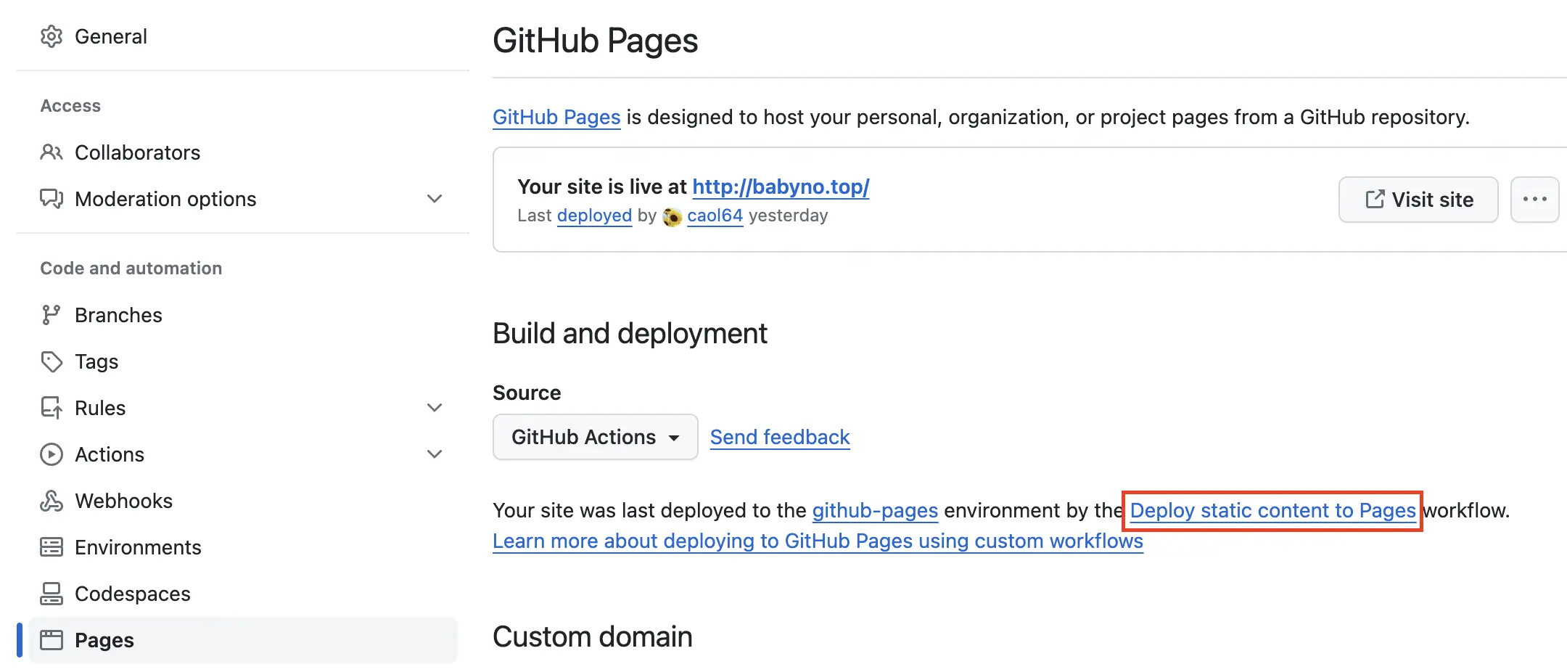Select the Collaborators people icon
The height and width of the screenshot is (672, 1567).
pos(52,152)
